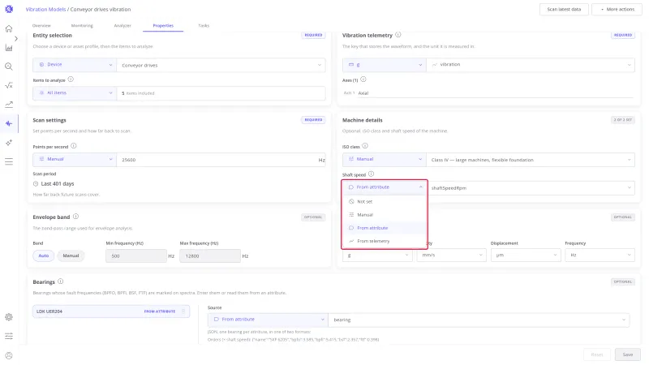Open the shaftSpeedRpm attribute dropdown
Image resolution: width=649 pixels, height=365 pixels.
point(531,188)
